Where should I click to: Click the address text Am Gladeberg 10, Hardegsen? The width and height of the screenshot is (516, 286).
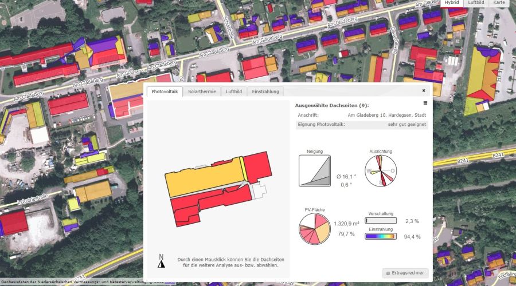click(386, 115)
